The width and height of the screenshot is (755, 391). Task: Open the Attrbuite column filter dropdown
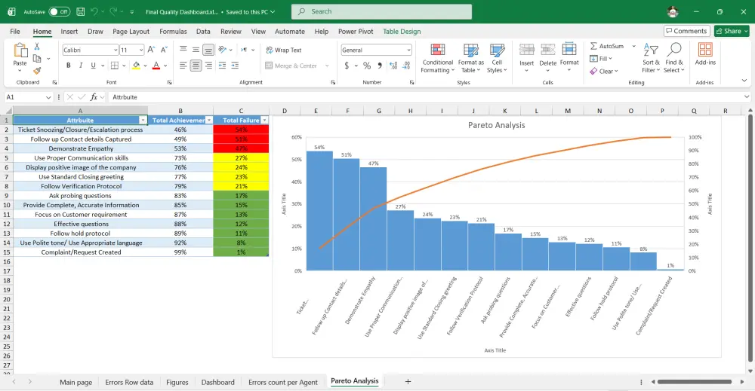pos(143,120)
